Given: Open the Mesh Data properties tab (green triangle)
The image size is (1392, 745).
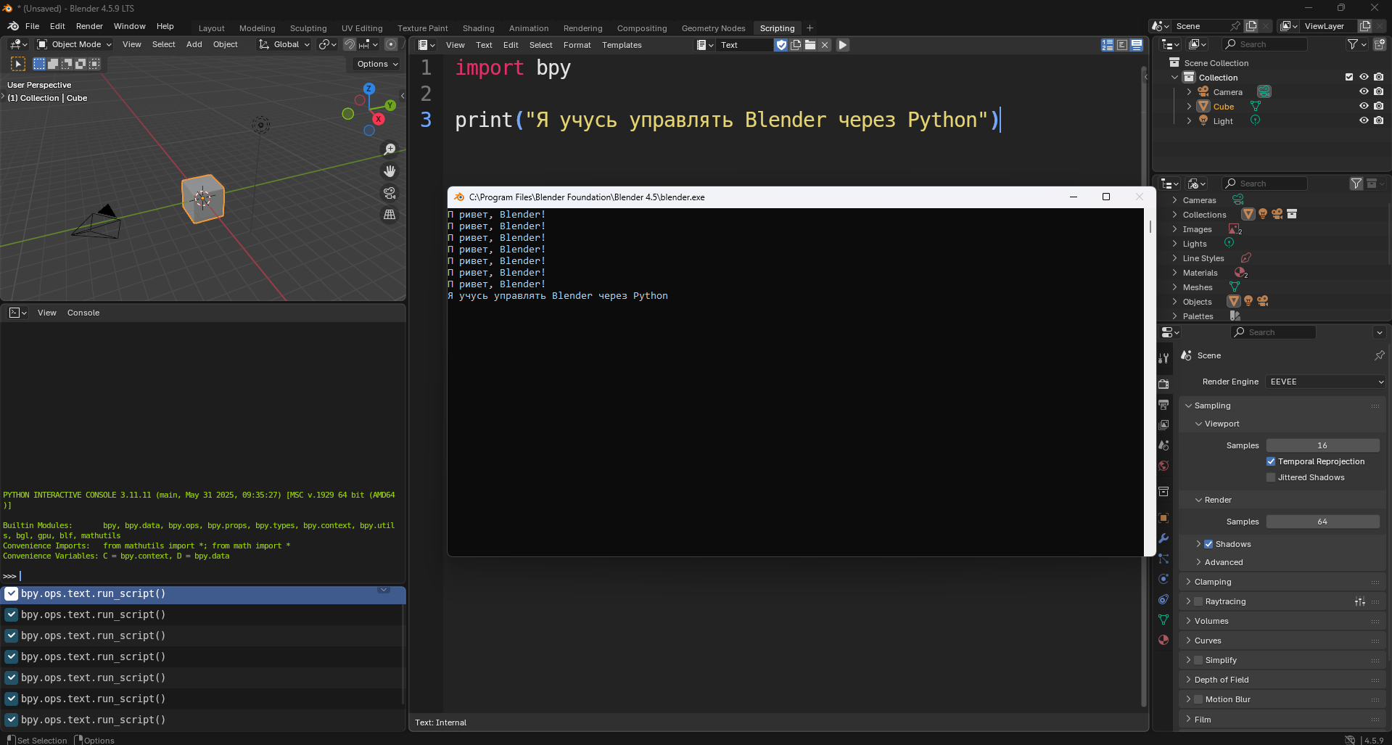Looking at the screenshot, I should (1164, 620).
